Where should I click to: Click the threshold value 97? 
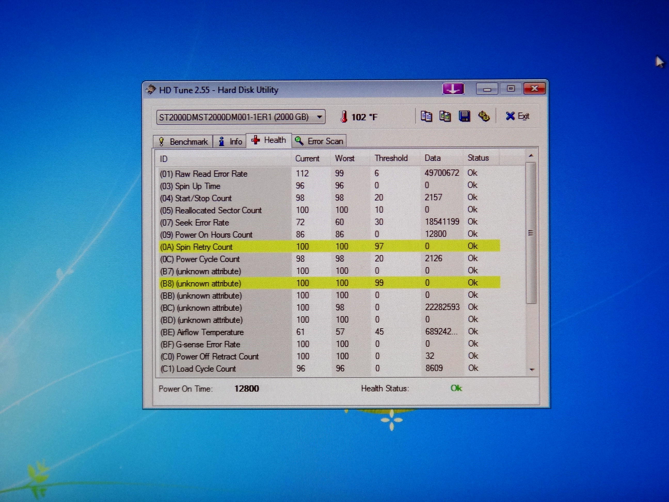pyautogui.click(x=379, y=246)
